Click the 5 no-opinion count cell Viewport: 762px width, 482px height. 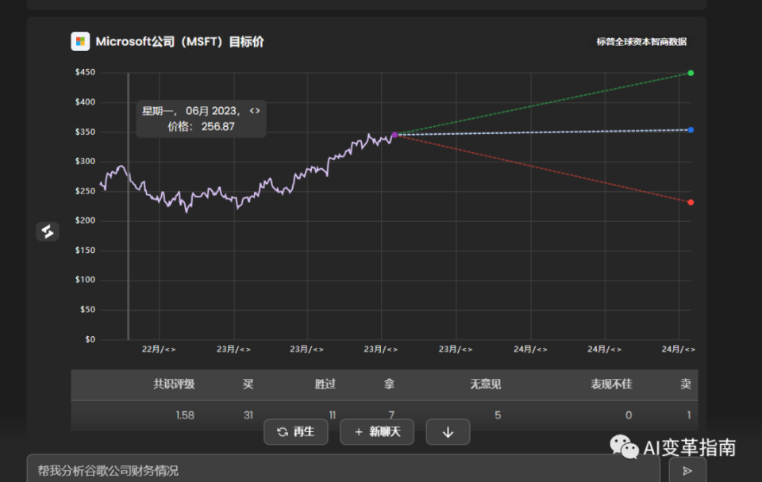498,415
